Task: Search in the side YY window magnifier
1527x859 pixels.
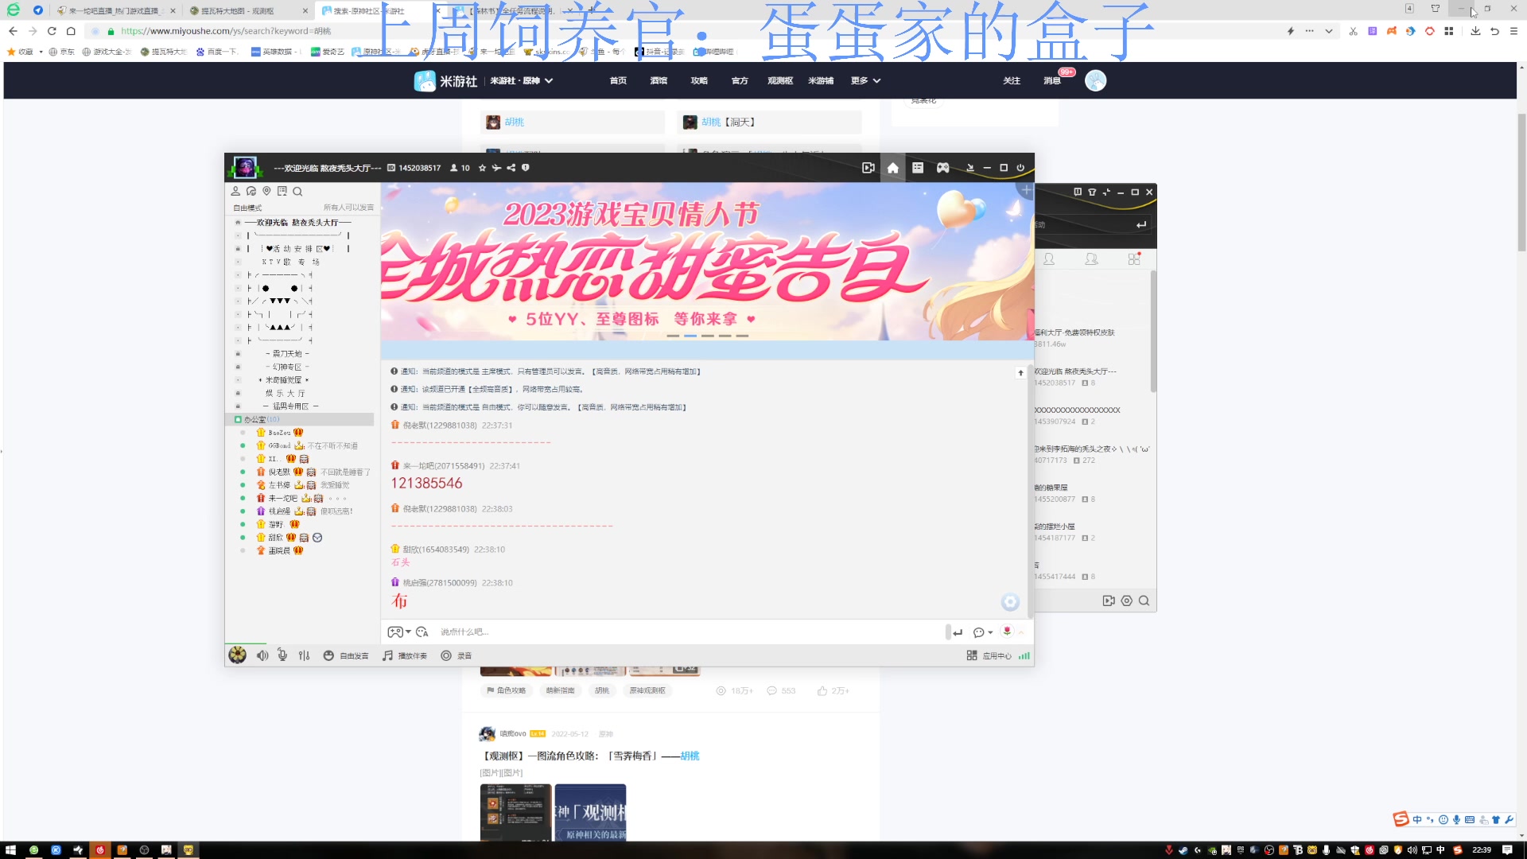Action: pyautogui.click(x=1144, y=601)
